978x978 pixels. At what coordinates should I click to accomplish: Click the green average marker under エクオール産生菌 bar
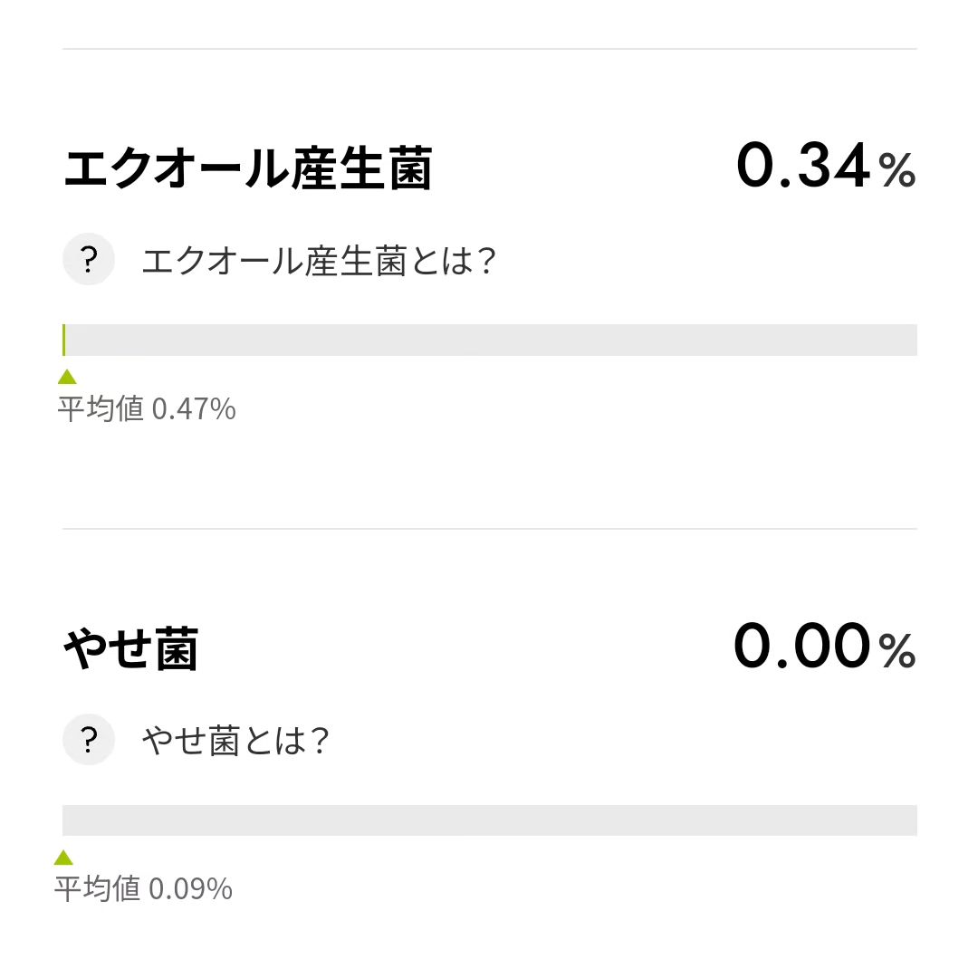point(67,377)
